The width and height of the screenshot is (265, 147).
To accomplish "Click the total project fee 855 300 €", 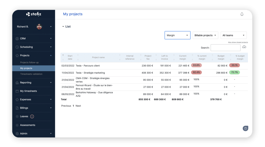I will click(144, 100).
